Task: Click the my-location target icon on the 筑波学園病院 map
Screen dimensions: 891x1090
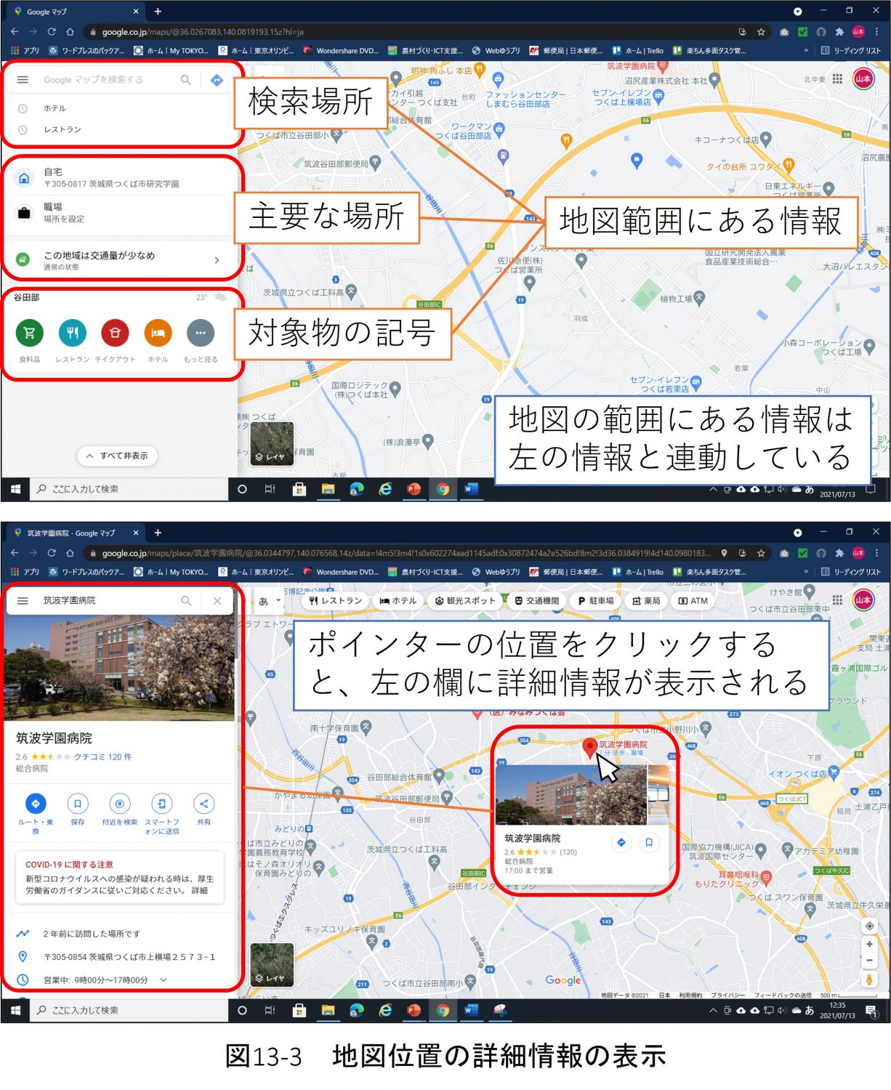Action: pos(869,926)
